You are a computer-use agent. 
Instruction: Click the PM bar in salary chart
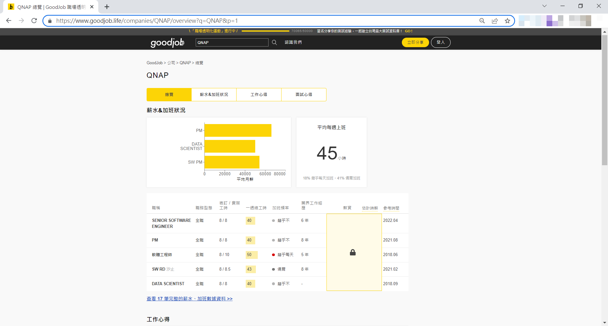pyautogui.click(x=238, y=130)
